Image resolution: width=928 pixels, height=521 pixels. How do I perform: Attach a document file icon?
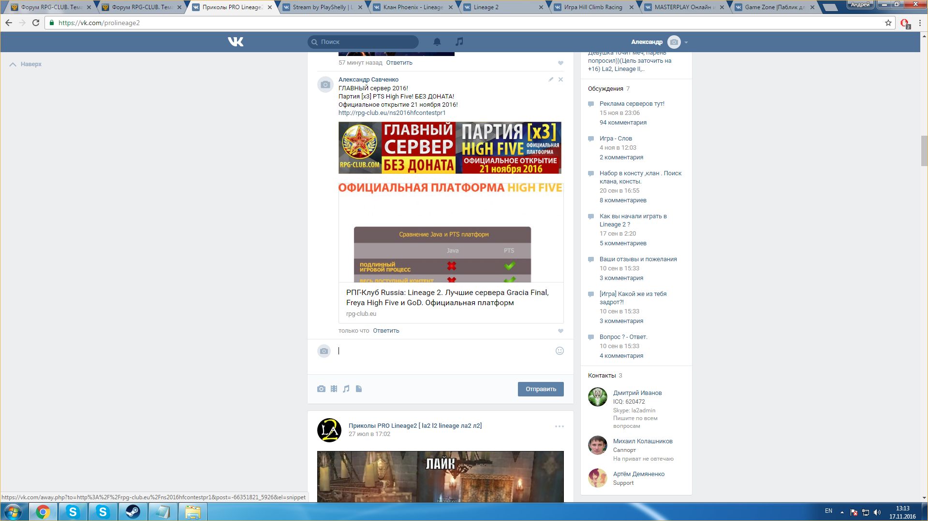pos(359,389)
